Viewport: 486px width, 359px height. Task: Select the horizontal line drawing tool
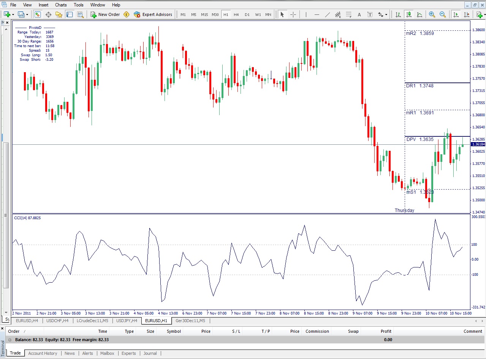coord(317,14)
